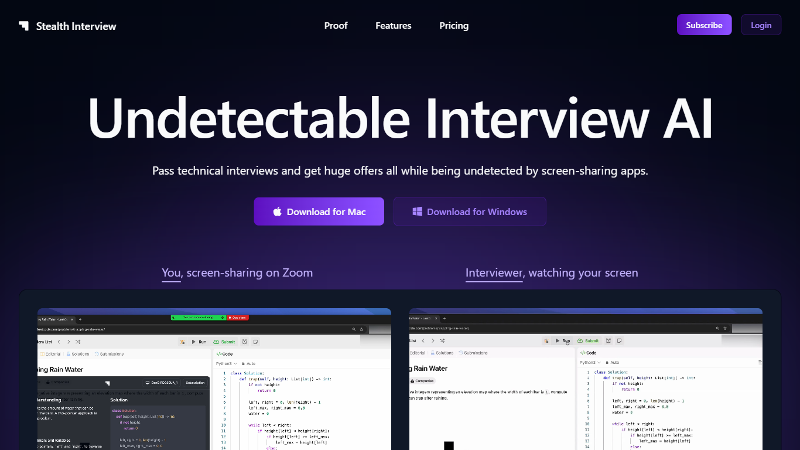Open the Editorial tab in Zoom-sharing preview
Screen dimensions: 800x450
[50, 354]
